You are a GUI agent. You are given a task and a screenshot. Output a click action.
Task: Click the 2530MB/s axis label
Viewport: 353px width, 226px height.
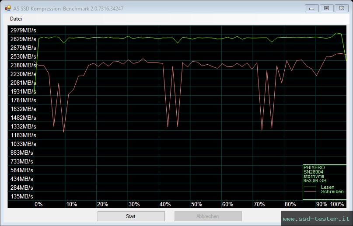23,56
